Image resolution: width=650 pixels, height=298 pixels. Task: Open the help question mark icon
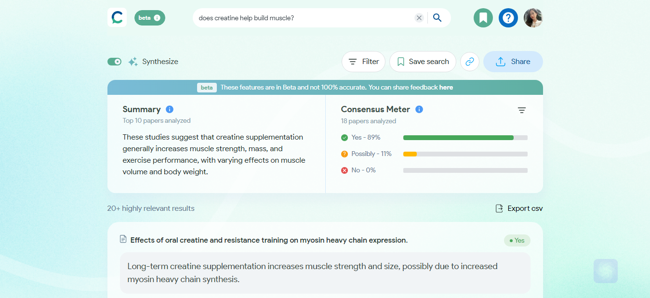[508, 18]
